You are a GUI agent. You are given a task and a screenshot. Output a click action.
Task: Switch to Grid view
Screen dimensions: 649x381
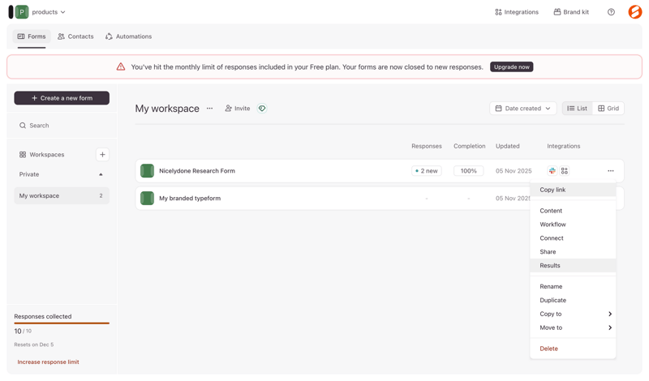608,109
